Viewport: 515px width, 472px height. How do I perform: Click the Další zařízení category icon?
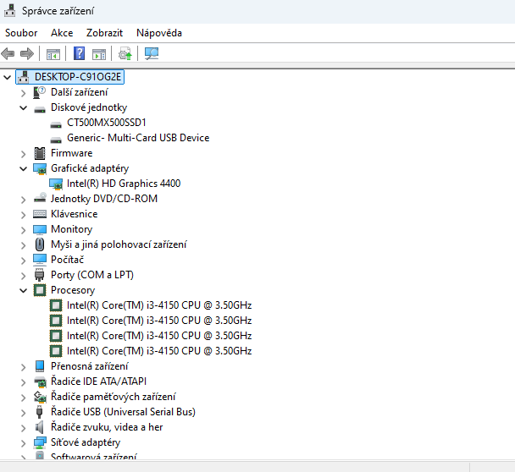pos(39,92)
